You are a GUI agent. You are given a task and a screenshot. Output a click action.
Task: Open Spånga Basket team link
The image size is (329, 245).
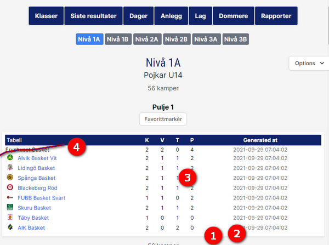coord(37,178)
